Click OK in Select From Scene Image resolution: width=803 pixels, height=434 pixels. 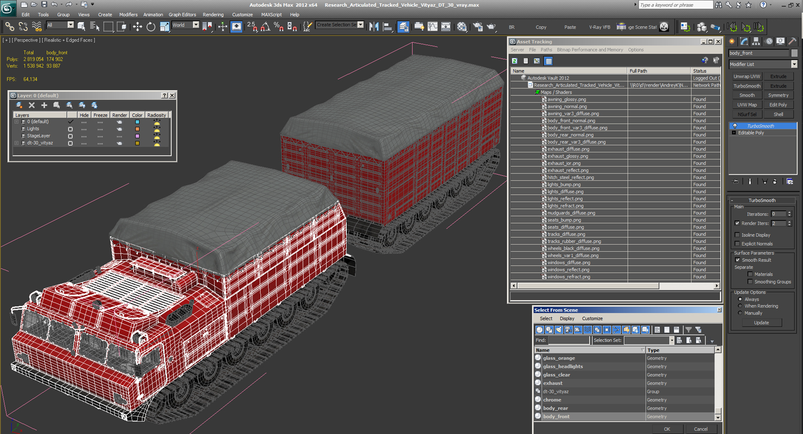tap(667, 429)
